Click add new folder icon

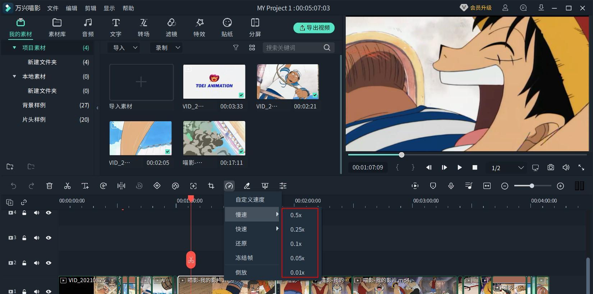click(10, 167)
